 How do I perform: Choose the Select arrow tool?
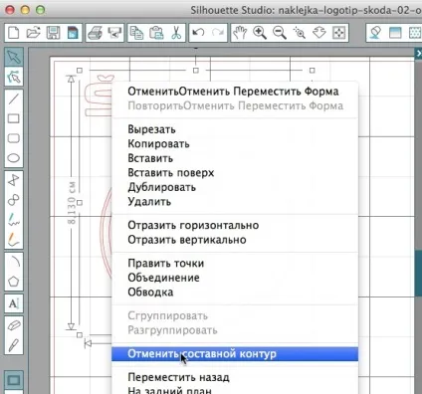[x=14, y=57]
